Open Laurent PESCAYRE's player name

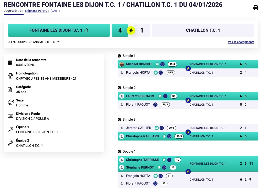pyautogui.click(x=140, y=96)
